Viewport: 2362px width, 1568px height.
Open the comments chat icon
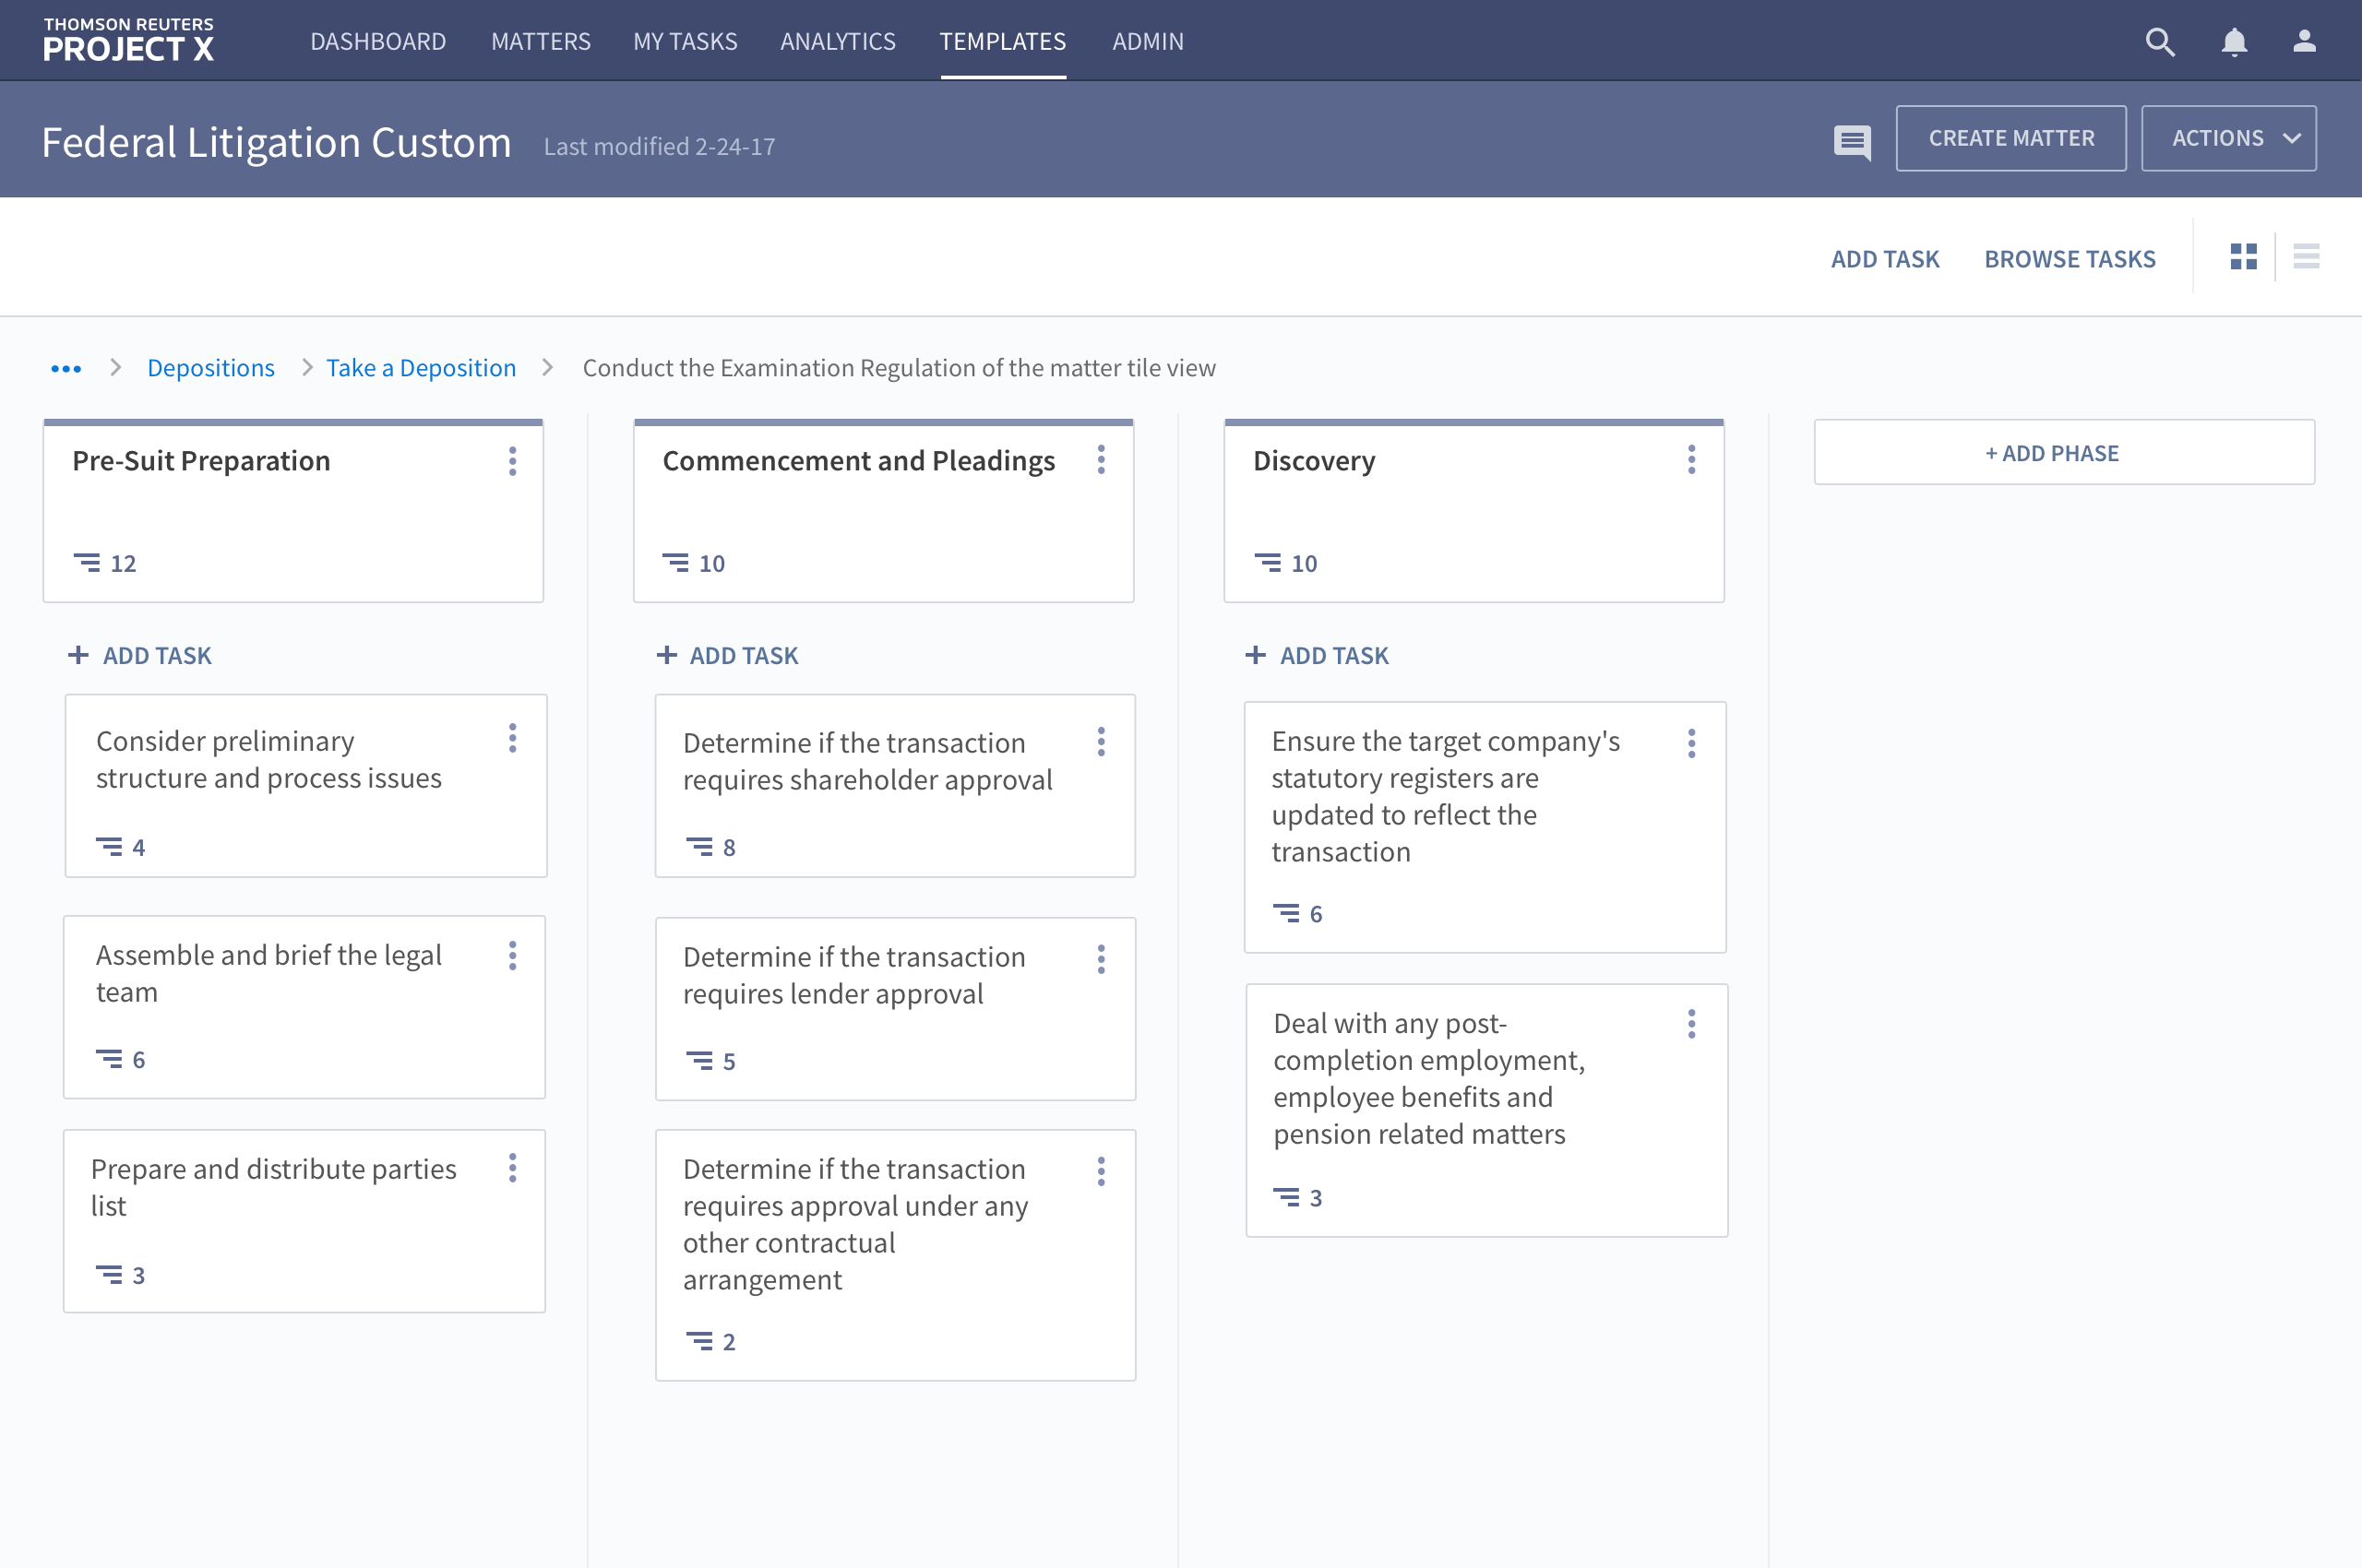pos(1852,141)
